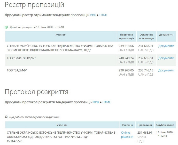Screen dimensions: 178x145
Task: Open the opening protocol as HTML
Action: point(106,102)
